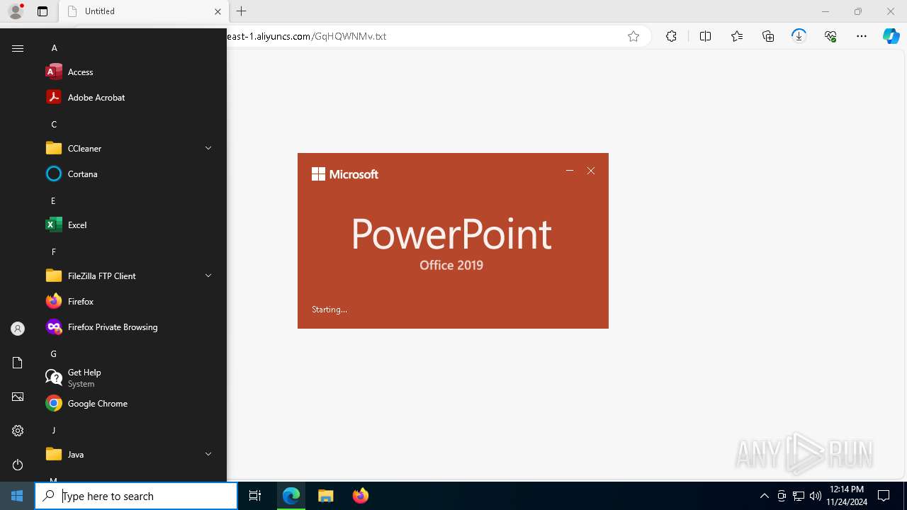Screen dimensions: 907x510
Task: Open the network icon in system tray
Action: (x=799, y=496)
